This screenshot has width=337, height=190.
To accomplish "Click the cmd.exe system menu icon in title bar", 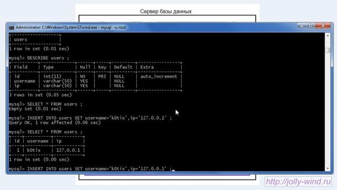I will (11, 27).
